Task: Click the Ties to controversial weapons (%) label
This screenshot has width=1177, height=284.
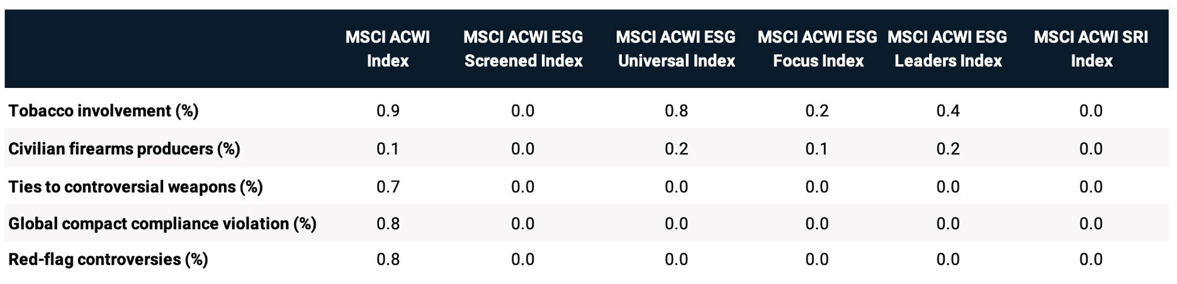Action: (x=135, y=187)
